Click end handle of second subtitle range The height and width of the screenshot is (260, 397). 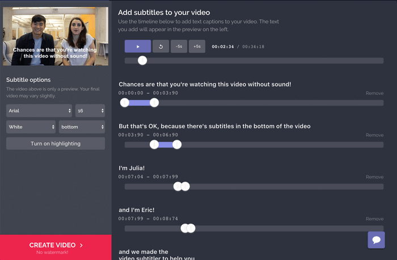tap(177, 145)
